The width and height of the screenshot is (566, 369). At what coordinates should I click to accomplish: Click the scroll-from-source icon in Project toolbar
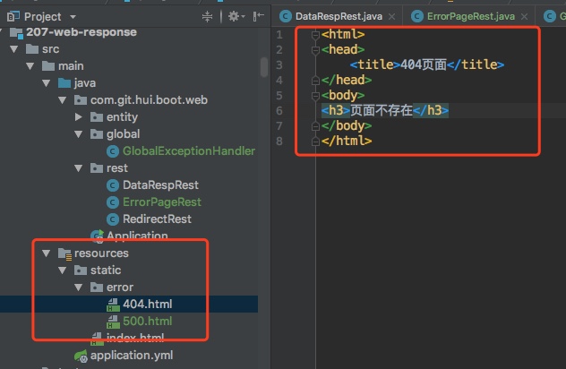point(208,16)
